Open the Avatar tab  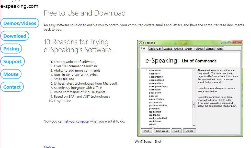[188, 49]
